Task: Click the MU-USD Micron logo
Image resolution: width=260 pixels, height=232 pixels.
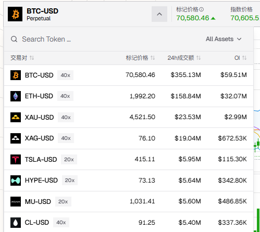Action: click(x=16, y=201)
